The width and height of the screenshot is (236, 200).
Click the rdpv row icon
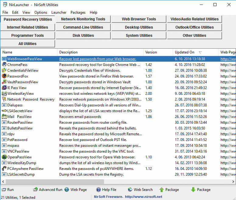pos(4,134)
